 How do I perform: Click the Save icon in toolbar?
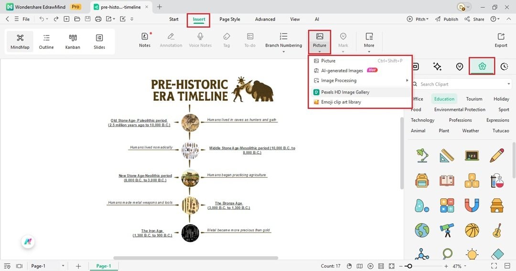(87, 19)
